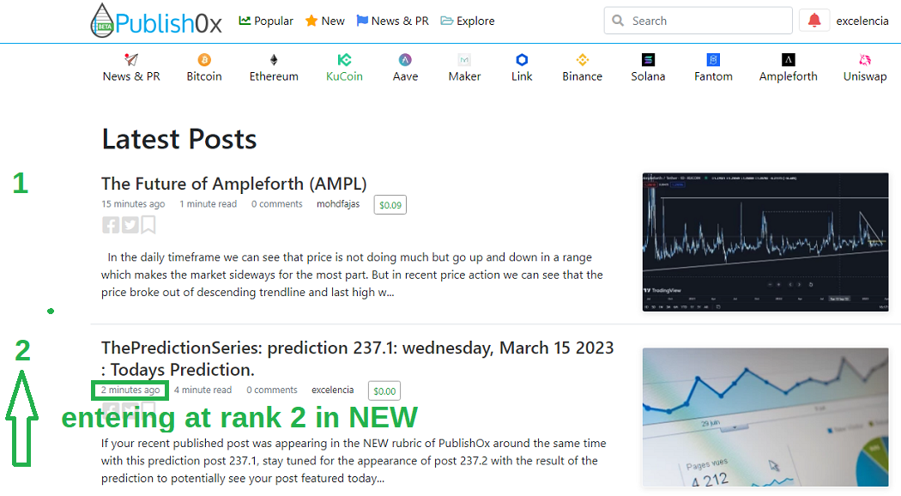Open the excelencia account menu
The image size is (901, 496).
coord(862,21)
